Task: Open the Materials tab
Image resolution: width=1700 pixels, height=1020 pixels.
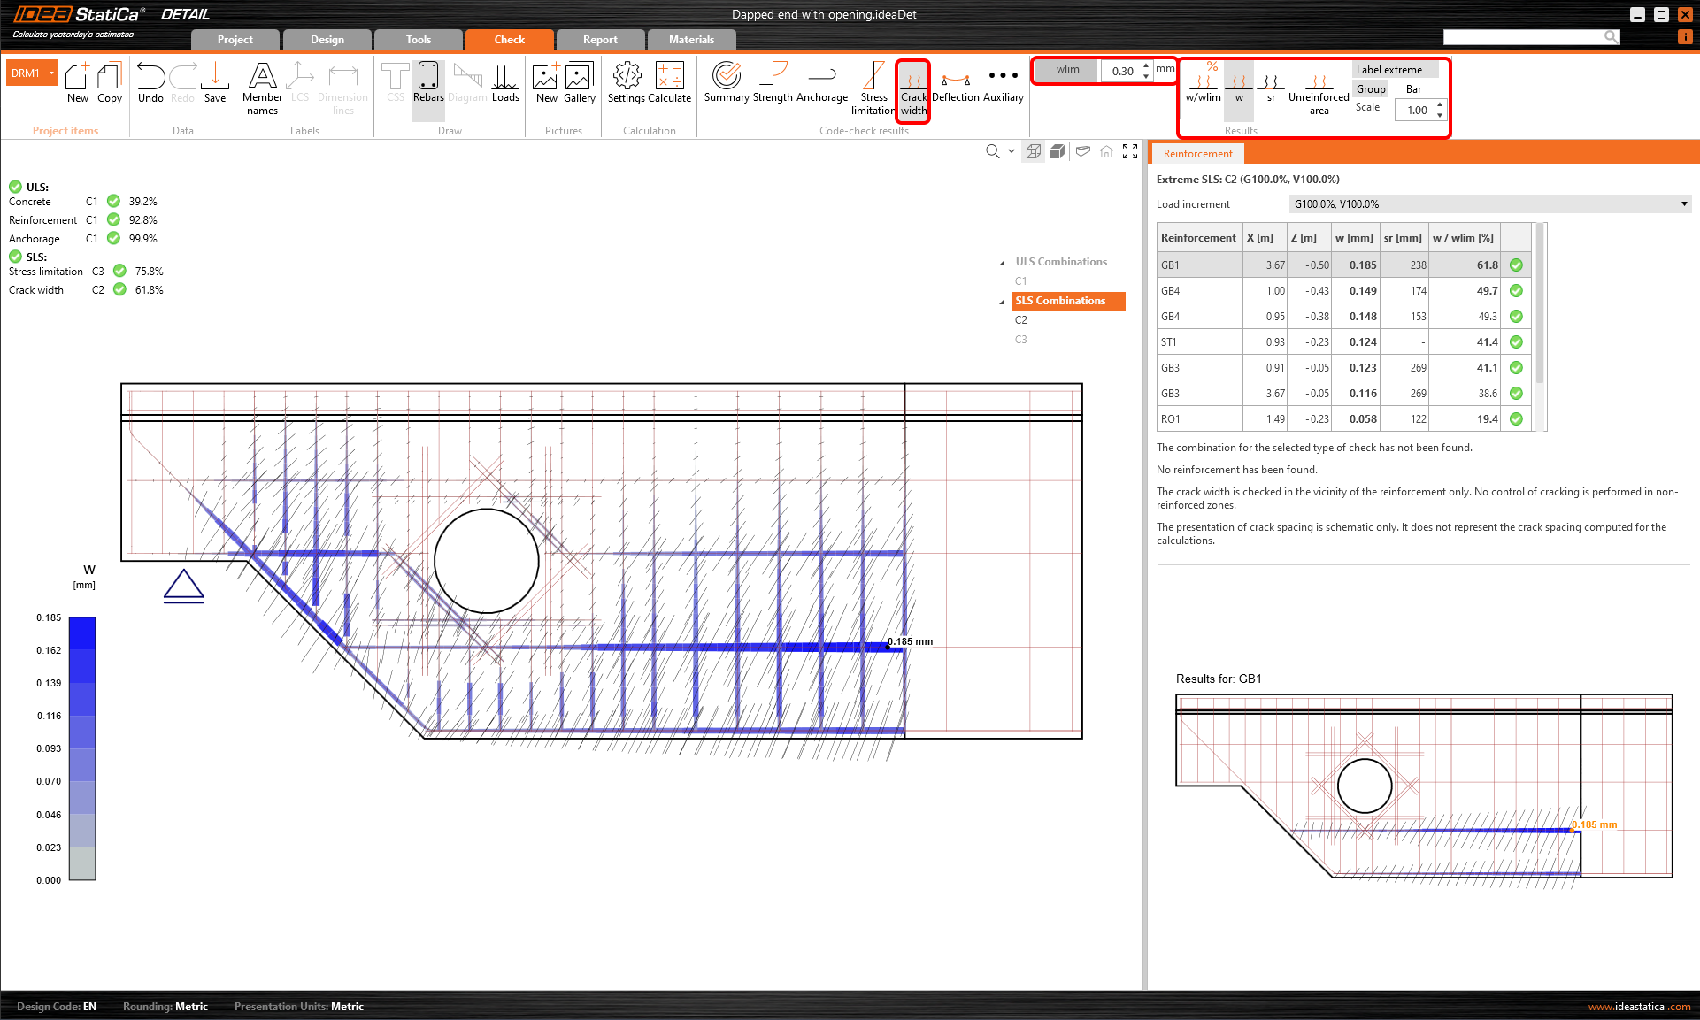Action: (x=691, y=40)
